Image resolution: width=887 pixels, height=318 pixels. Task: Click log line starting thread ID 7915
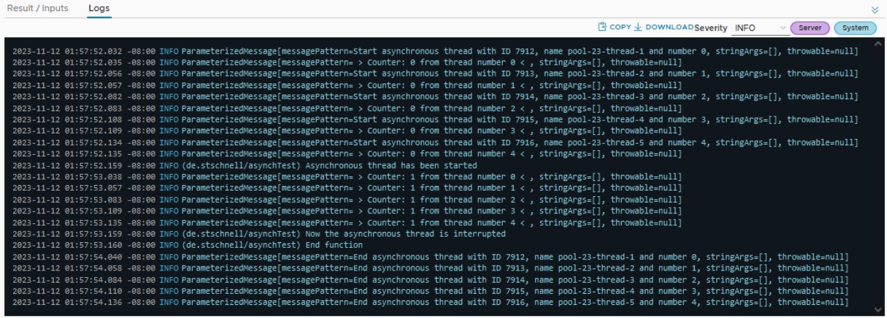435,120
